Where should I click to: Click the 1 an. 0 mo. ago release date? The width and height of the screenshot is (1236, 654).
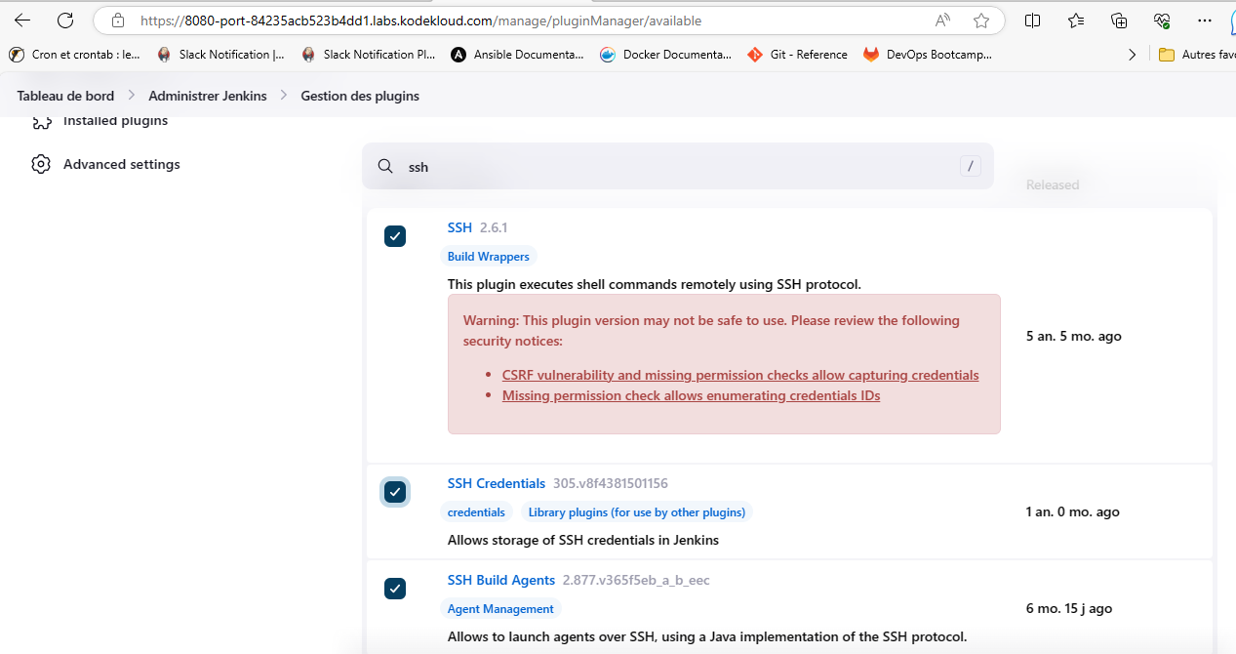point(1073,511)
